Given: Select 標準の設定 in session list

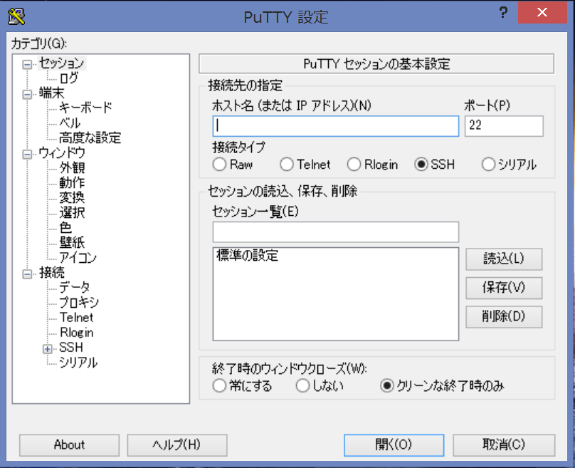Looking at the screenshot, I should pos(248,256).
